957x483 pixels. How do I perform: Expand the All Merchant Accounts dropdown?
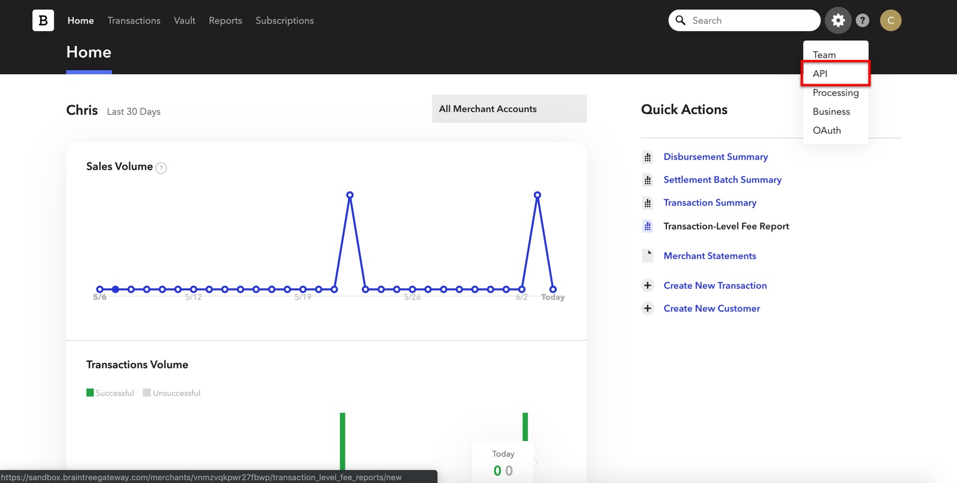(509, 109)
